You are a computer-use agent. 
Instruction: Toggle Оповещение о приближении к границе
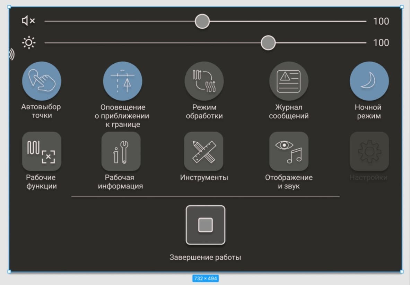click(122, 81)
